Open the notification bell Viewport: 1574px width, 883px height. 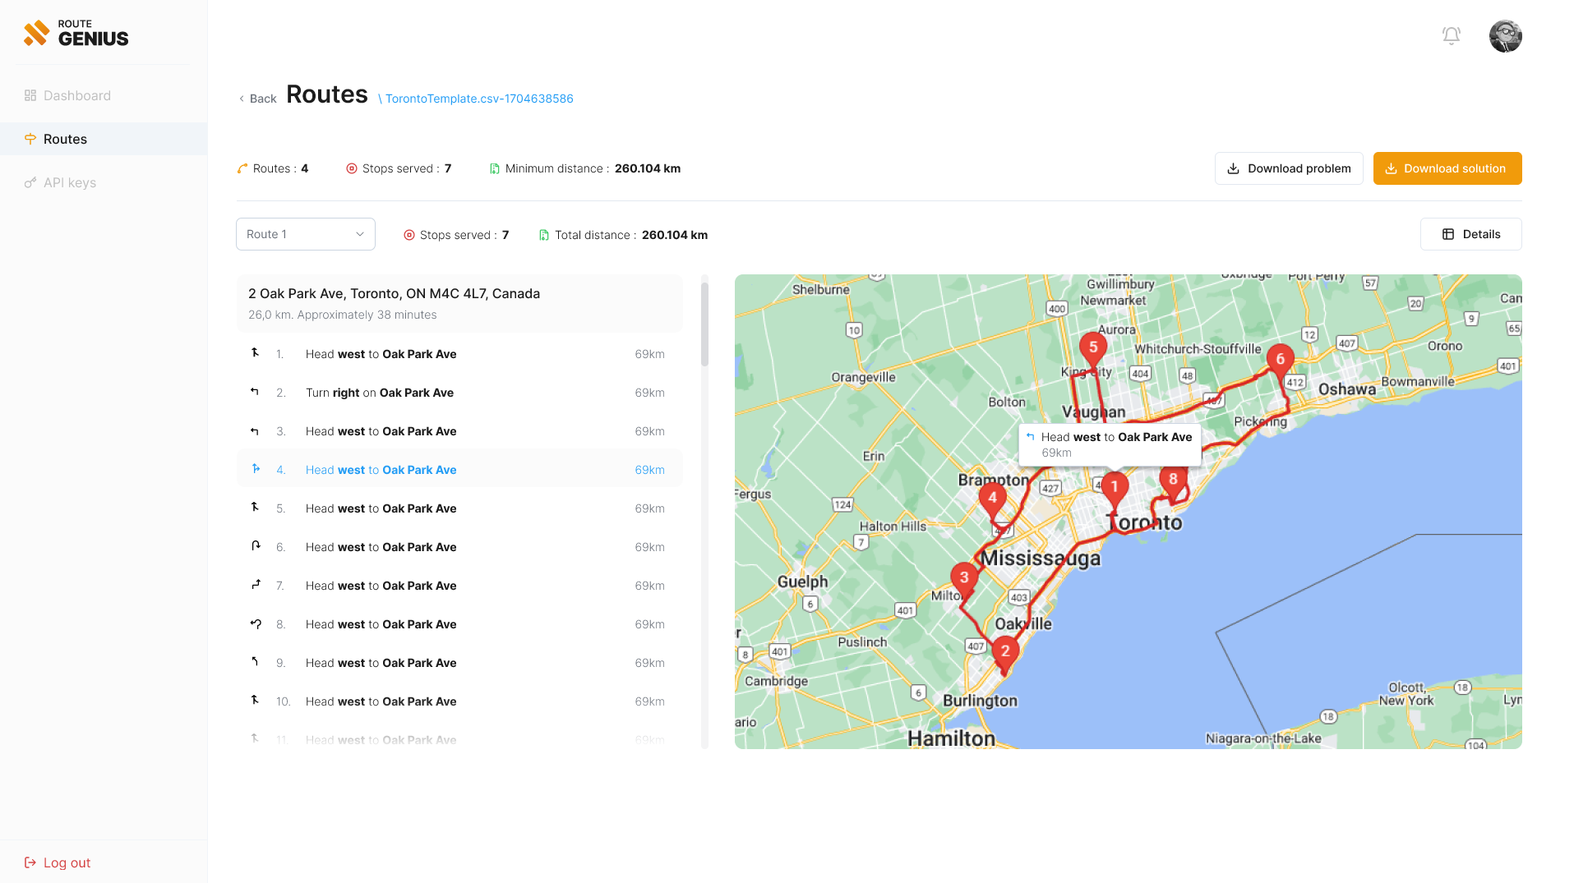click(x=1451, y=35)
